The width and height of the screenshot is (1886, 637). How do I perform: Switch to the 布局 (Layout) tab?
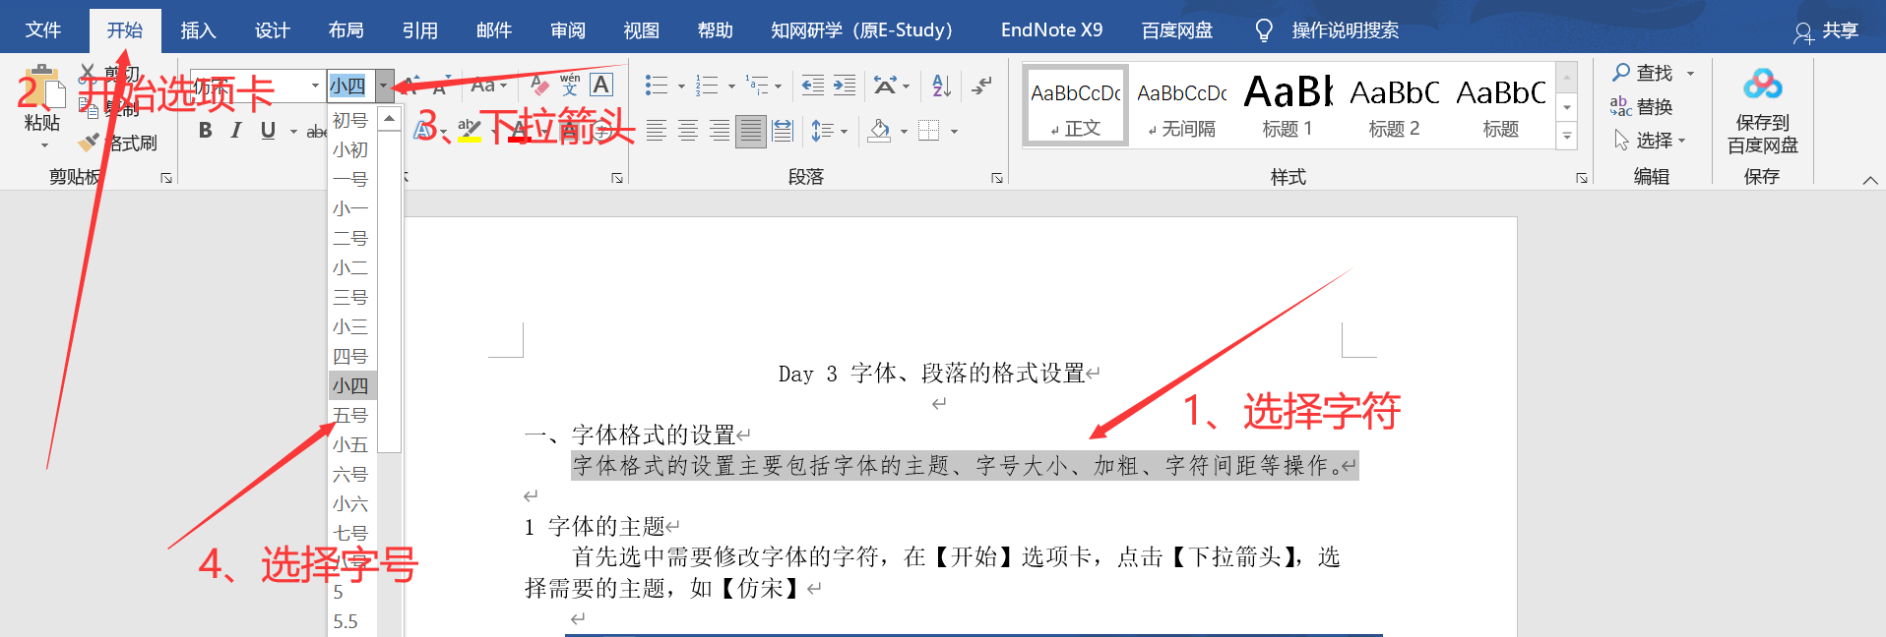coord(346,30)
